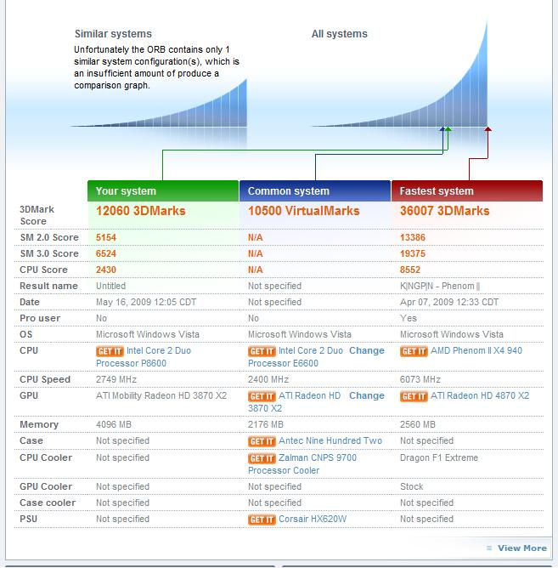Open AMD Phenom II X4 940 link
Viewport: 558px width, 568px height.
click(476, 350)
